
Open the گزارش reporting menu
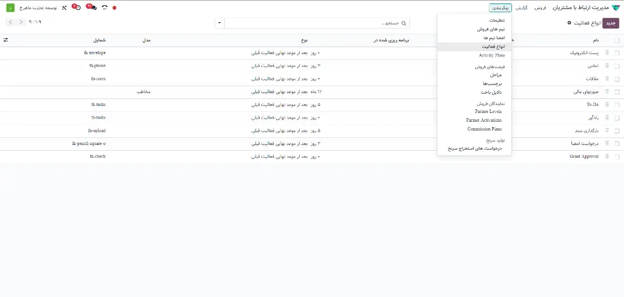(x=521, y=8)
